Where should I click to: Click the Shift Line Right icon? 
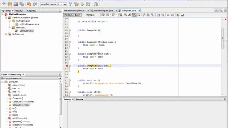[x=162, y=15]
